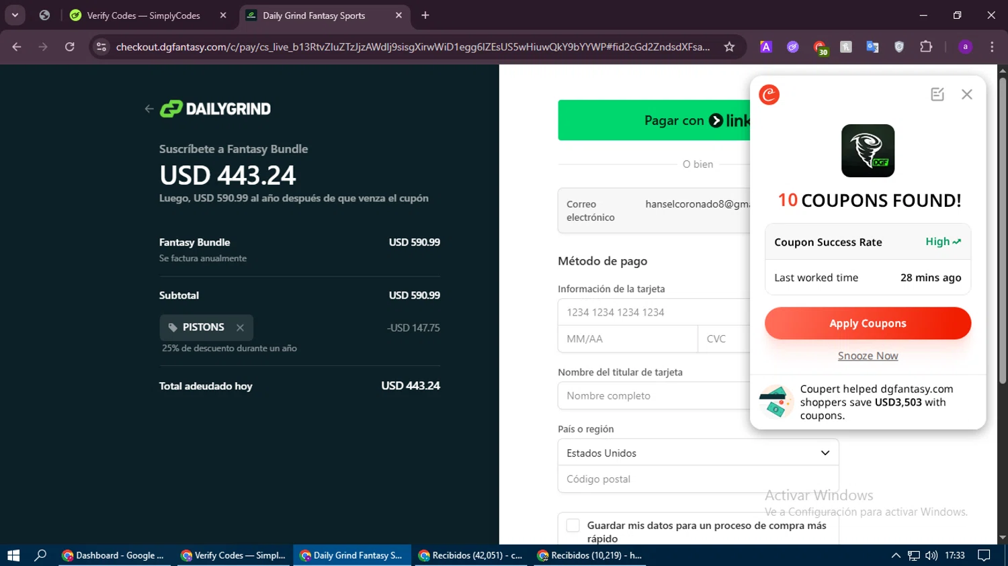The width and height of the screenshot is (1008, 566).
Task: Reload the checkout page
Action: pos(70,47)
